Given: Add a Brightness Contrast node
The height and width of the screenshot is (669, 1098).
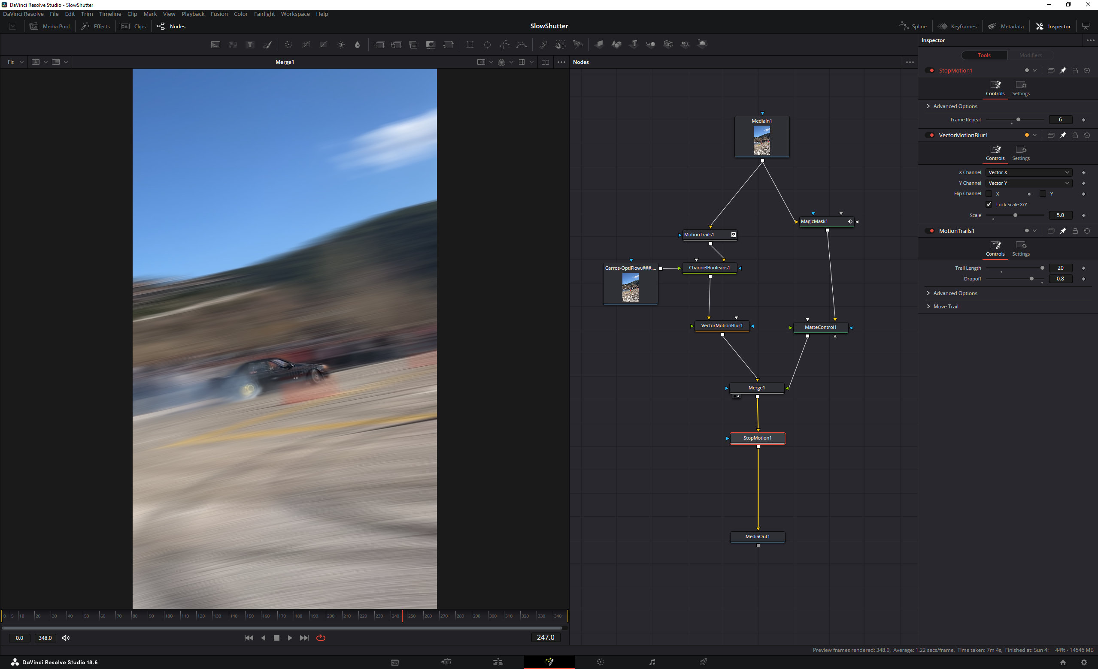Looking at the screenshot, I should pyautogui.click(x=341, y=45).
